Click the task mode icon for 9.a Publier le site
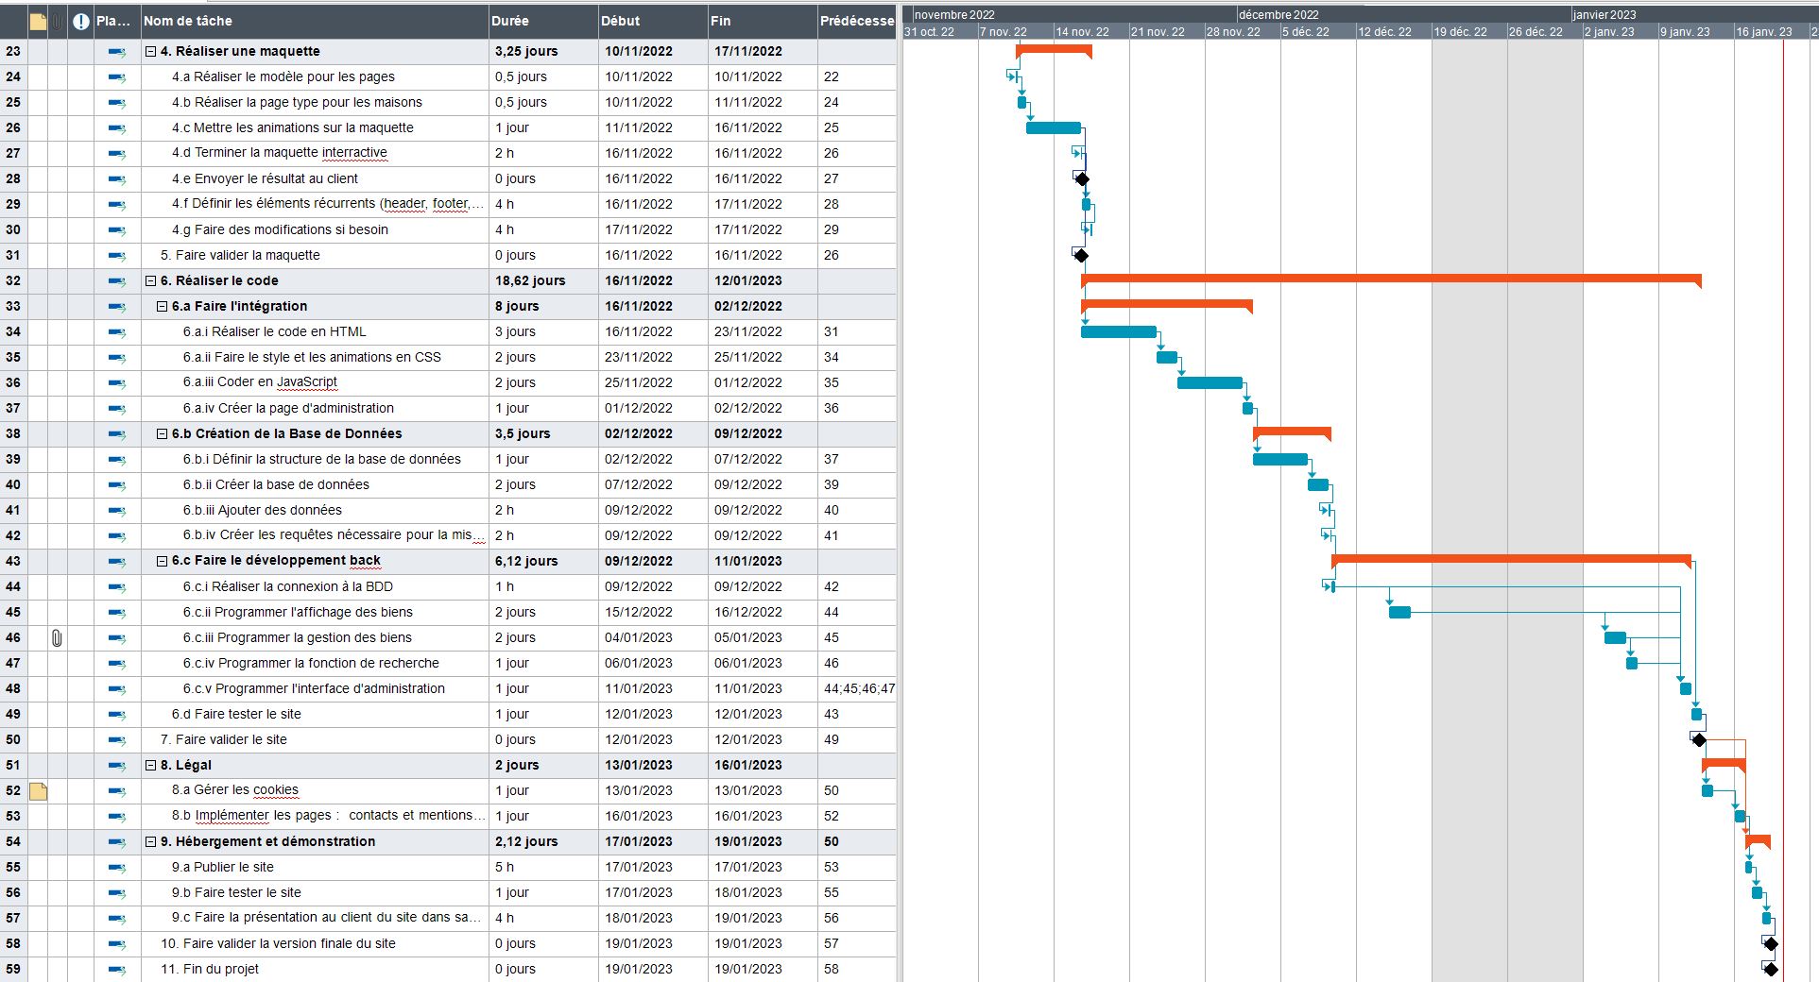Screen dimensions: 1819x982 115,867
